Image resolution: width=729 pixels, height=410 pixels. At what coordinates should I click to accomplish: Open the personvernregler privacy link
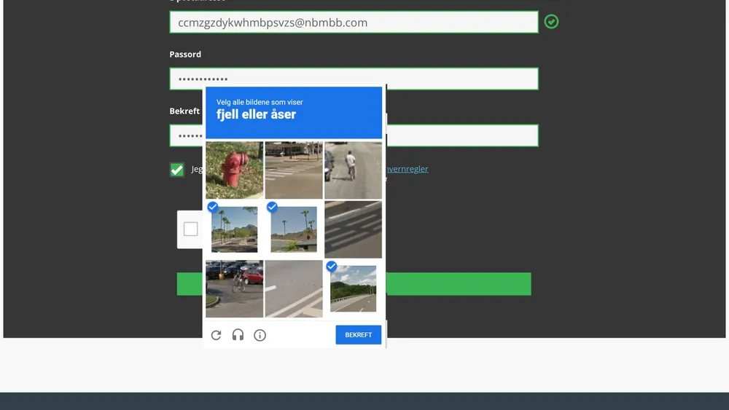pos(406,169)
